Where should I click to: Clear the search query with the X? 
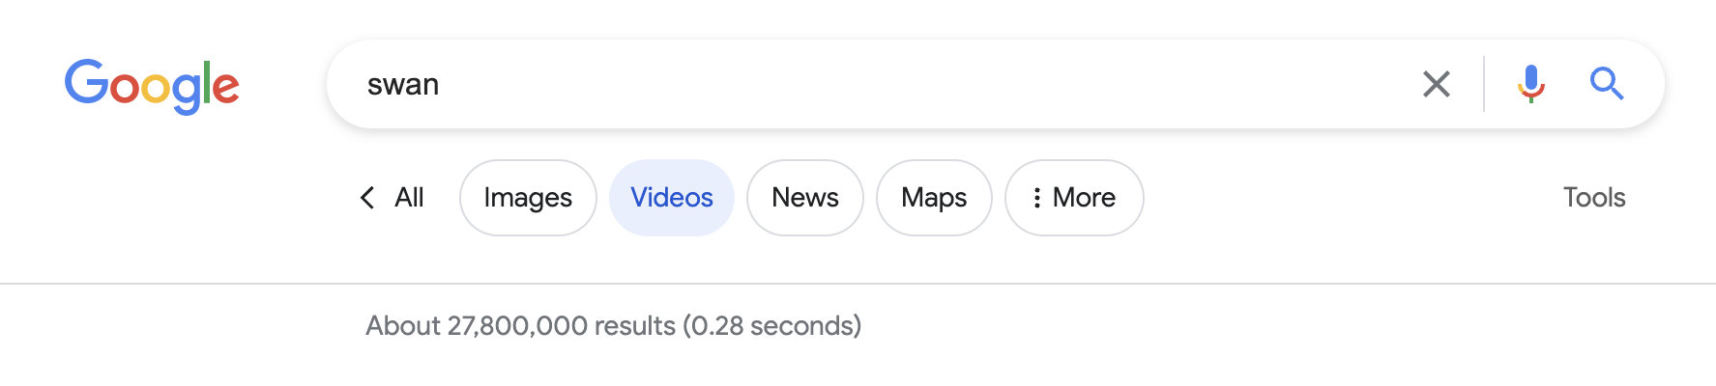pyautogui.click(x=1437, y=84)
